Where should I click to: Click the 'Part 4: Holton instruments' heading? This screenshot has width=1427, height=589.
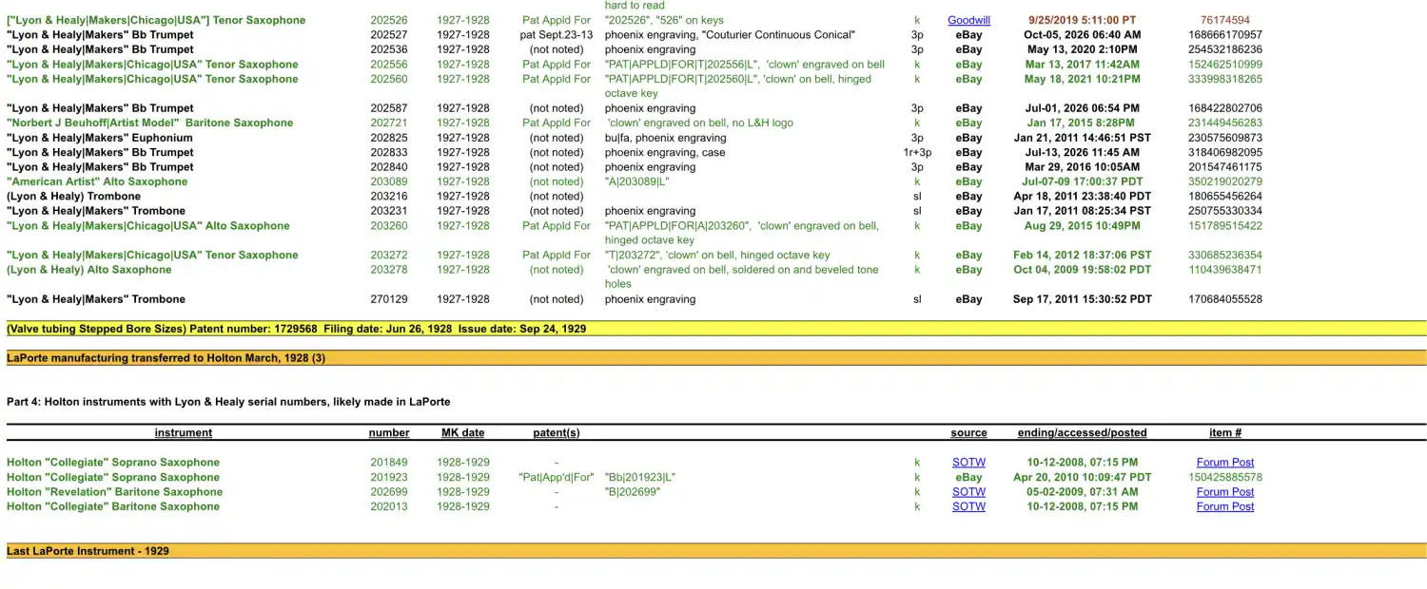pyautogui.click(x=228, y=403)
